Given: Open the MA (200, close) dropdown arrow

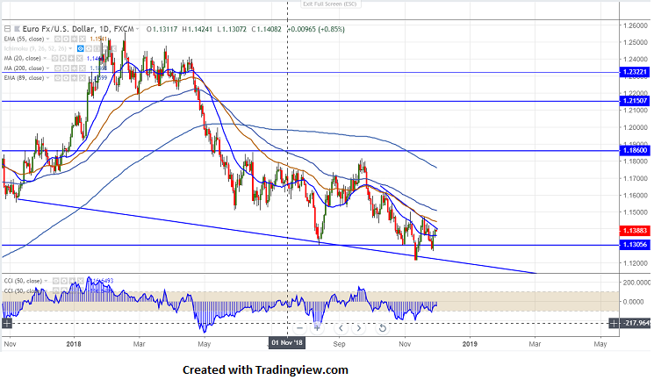Looking at the screenshot, I should click(x=47, y=68).
